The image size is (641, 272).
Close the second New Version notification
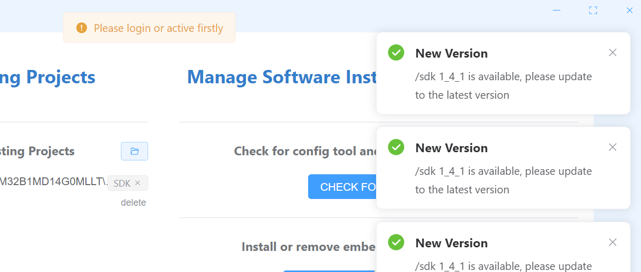[612, 147]
